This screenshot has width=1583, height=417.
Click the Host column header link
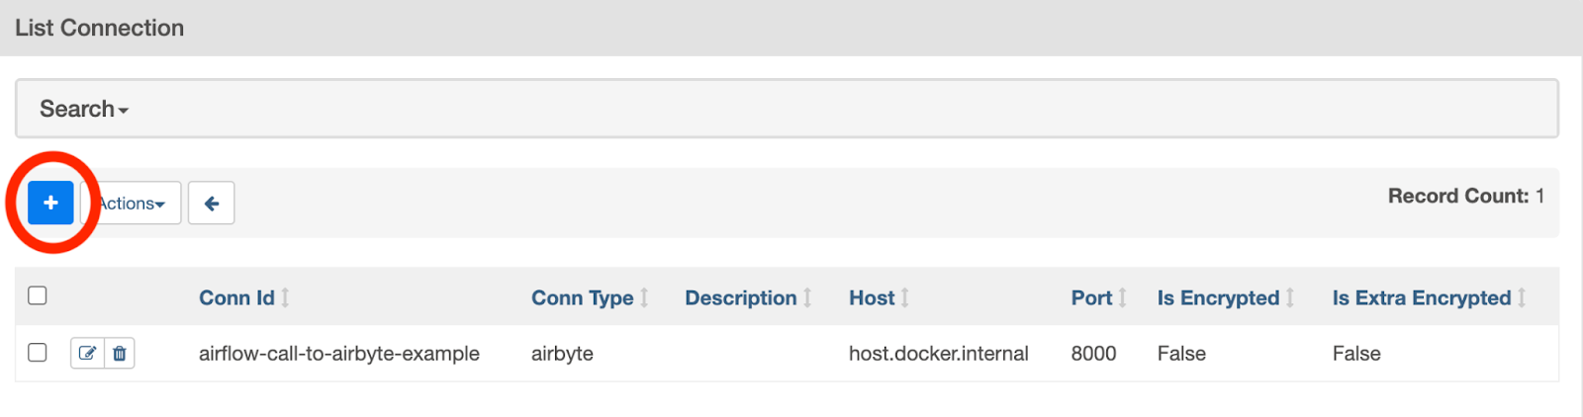(871, 297)
